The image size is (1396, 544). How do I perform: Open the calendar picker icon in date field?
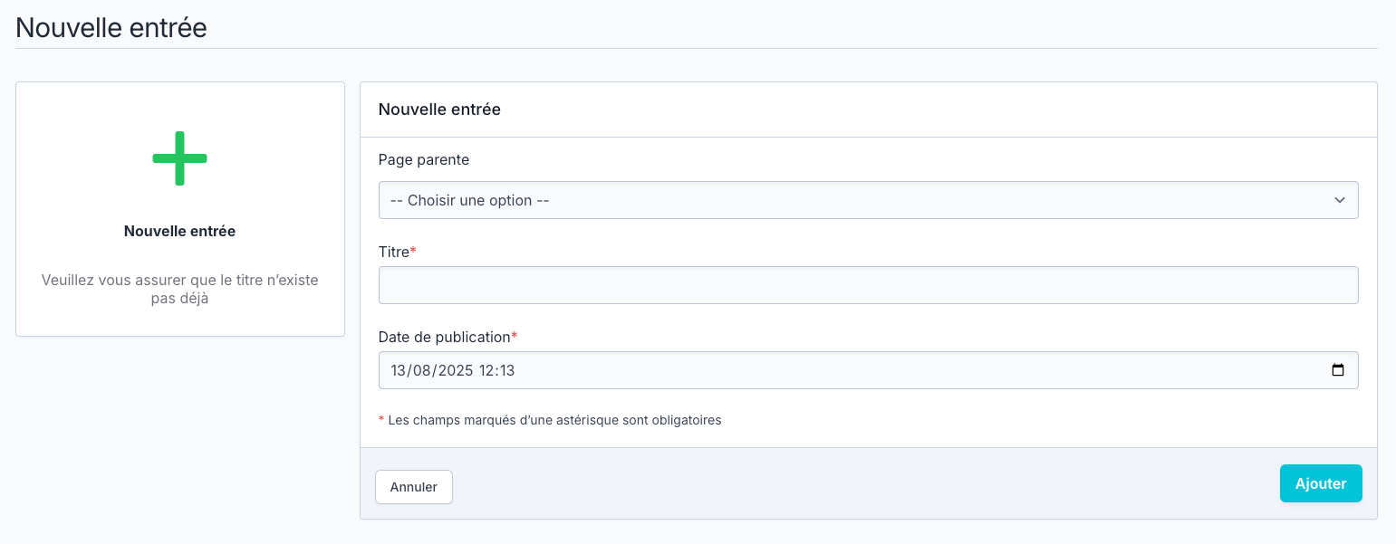pos(1337,370)
